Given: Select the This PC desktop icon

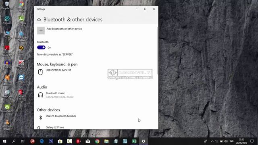Looking at the screenshot, I should pyautogui.click(x=7, y=35).
